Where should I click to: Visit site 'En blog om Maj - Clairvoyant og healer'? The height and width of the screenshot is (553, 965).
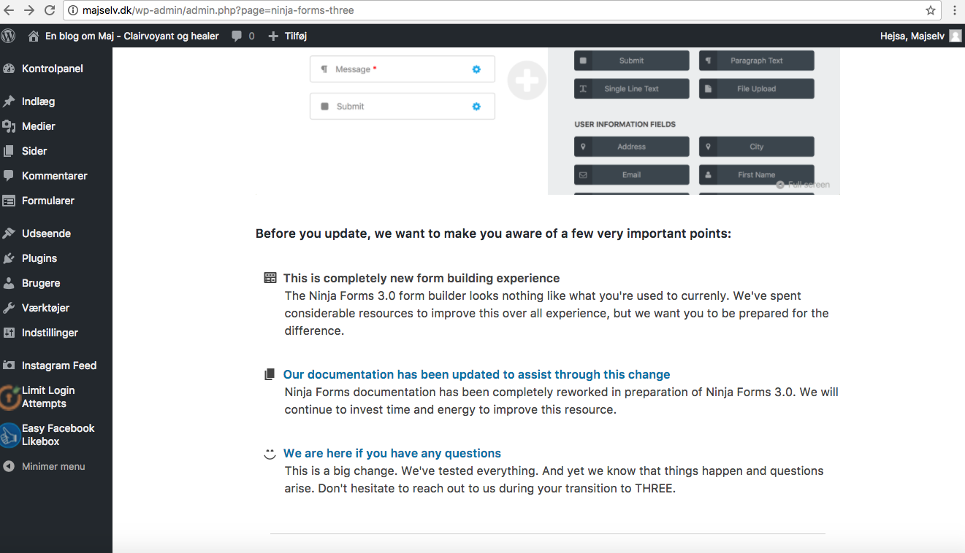point(123,36)
